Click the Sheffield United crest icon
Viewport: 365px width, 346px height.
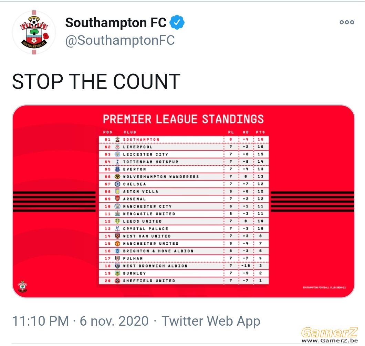tap(117, 281)
